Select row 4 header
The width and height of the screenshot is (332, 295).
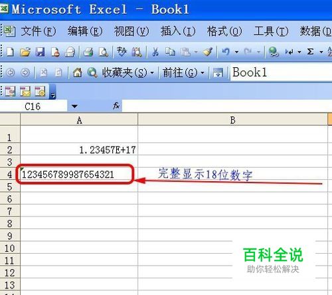10,174
